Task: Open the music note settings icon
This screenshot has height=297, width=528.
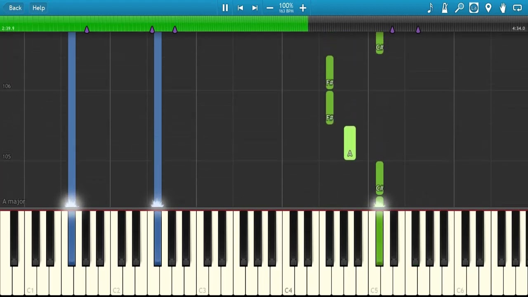Action: coord(430,8)
